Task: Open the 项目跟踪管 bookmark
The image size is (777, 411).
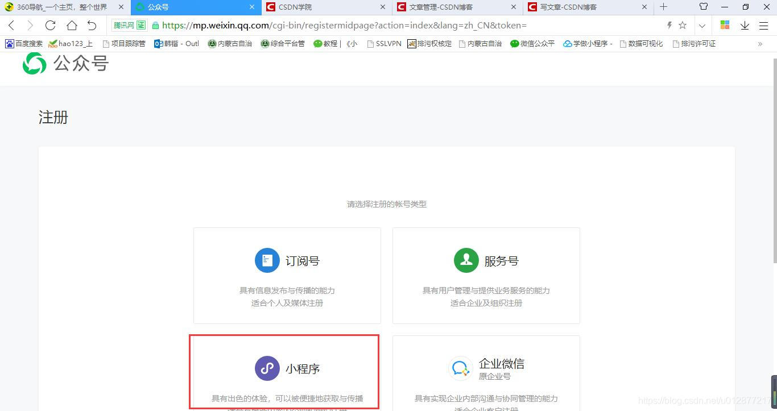Action: coord(123,44)
